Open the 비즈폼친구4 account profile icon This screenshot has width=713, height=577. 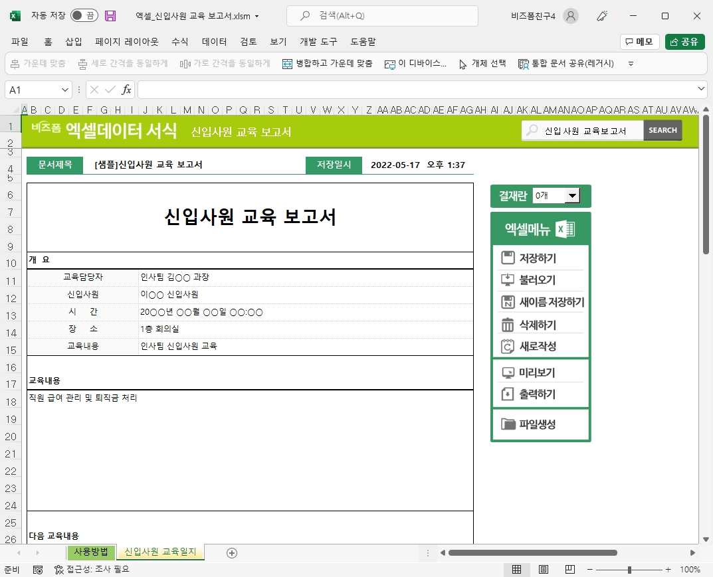tap(571, 16)
